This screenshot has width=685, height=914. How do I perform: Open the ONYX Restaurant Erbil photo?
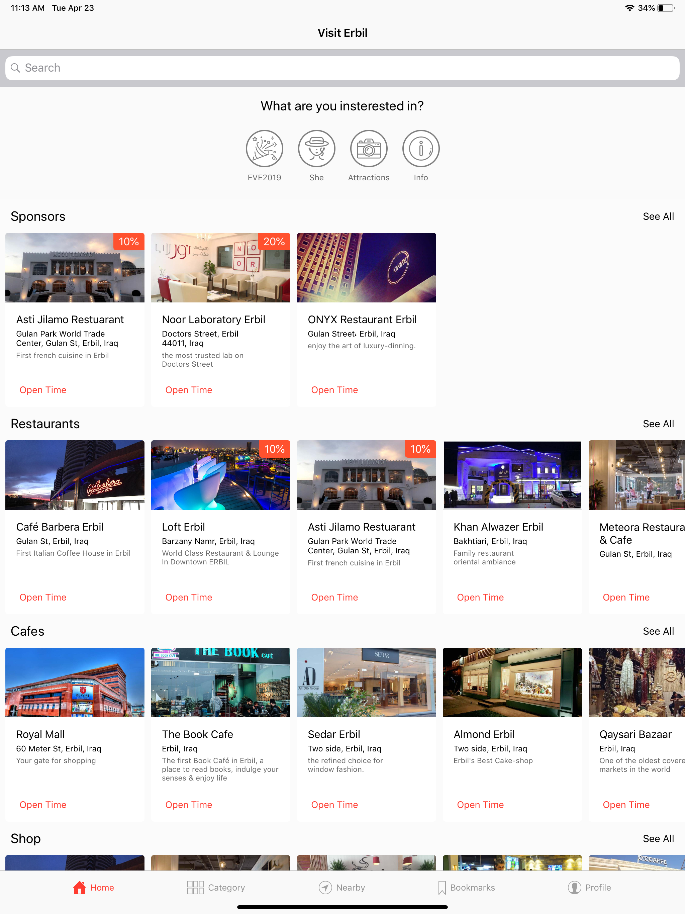pos(367,268)
